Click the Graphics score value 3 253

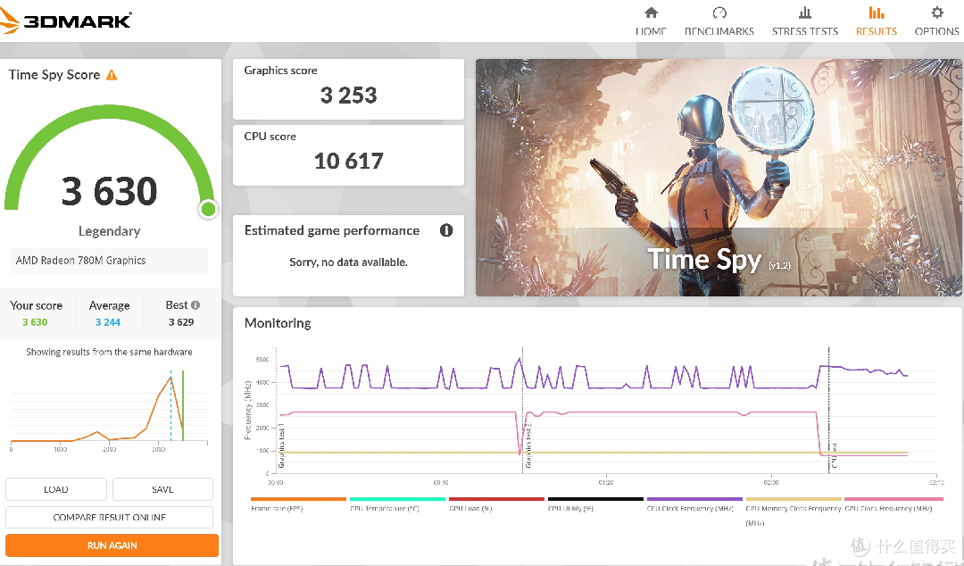click(x=349, y=96)
